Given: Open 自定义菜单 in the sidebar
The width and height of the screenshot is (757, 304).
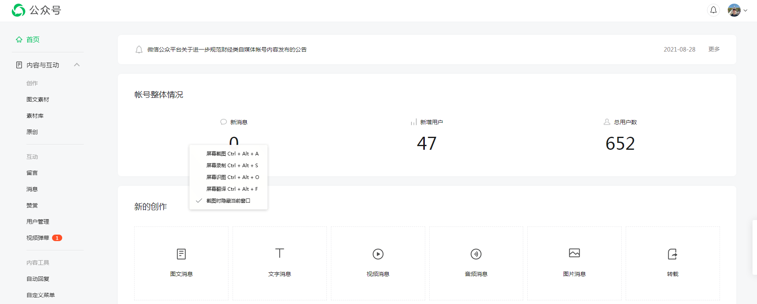Looking at the screenshot, I should (x=41, y=295).
